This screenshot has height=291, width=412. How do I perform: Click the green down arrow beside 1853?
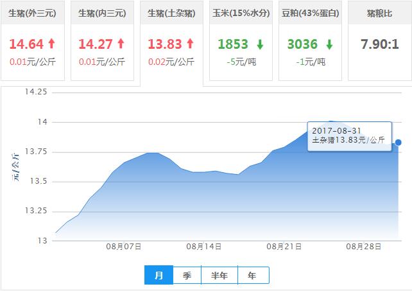click(260, 44)
